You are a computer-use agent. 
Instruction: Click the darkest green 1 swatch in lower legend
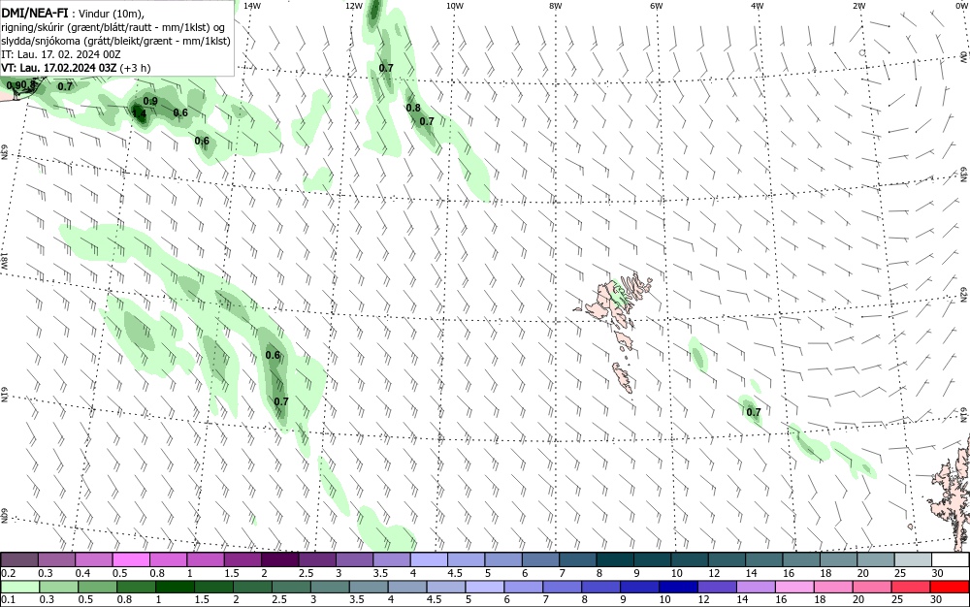(175, 586)
